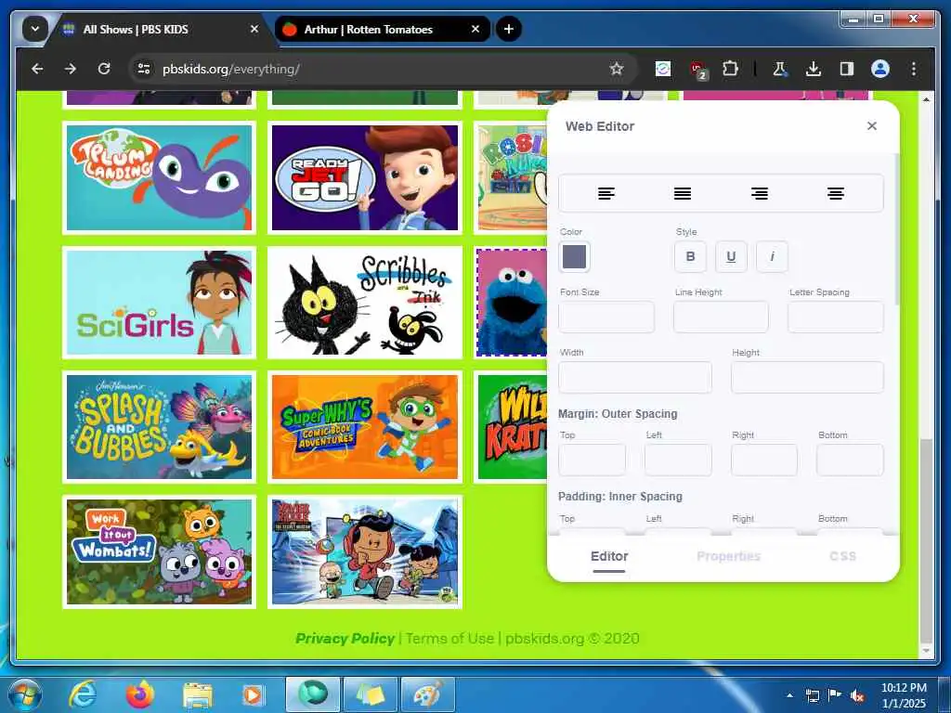The image size is (951, 713).
Task: Close the Web Editor panel
Action: pos(871,125)
